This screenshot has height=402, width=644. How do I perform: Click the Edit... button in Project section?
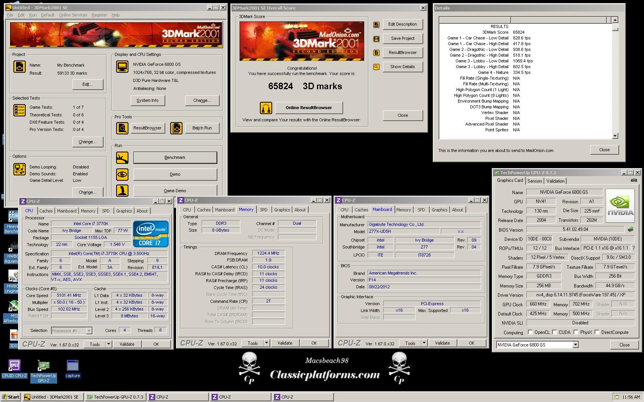point(88,84)
